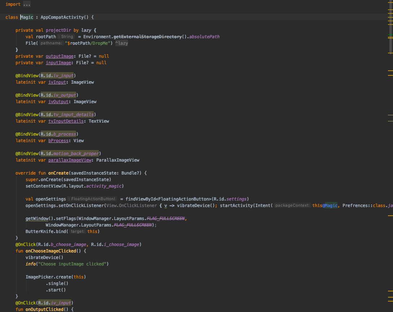This screenshot has width=393, height=312.
Task: Click deprecated getExternalStorageDirectory method call
Action: click(147, 37)
